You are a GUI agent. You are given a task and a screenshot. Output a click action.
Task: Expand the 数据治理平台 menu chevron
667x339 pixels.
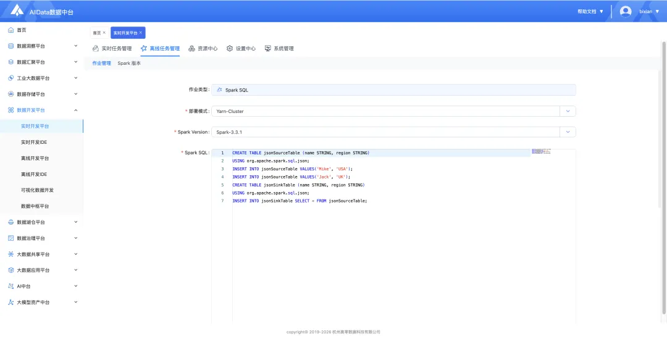(76, 238)
